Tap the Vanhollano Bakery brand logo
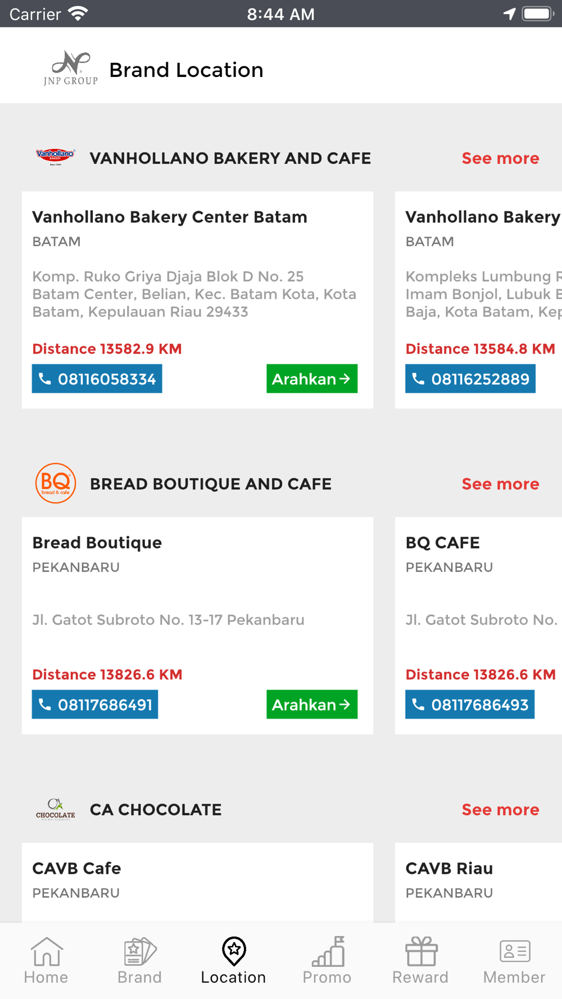This screenshot has width=562, height=999. 55,157
